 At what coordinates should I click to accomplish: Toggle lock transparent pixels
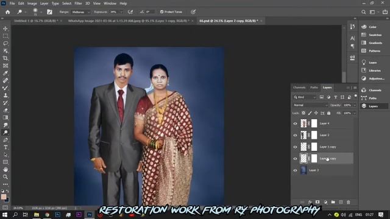tap(303, 113)
